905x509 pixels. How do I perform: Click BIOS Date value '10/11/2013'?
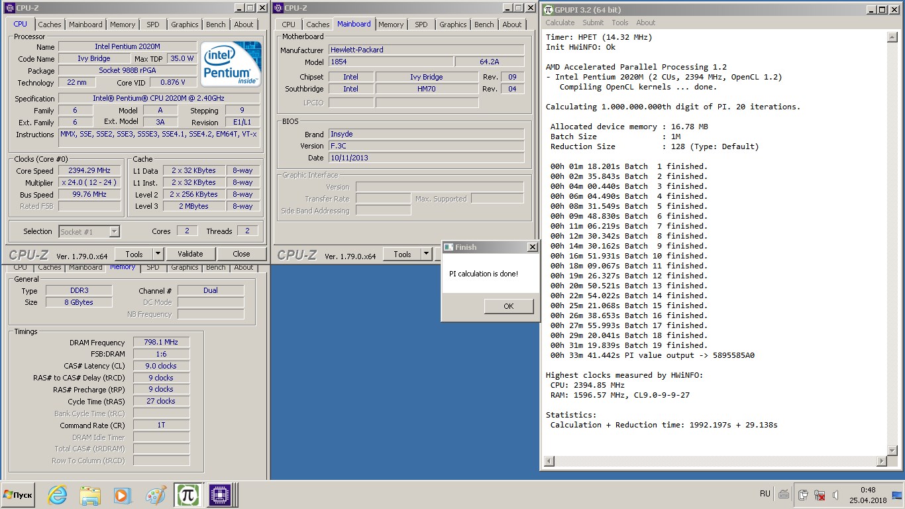pos(426,158)
